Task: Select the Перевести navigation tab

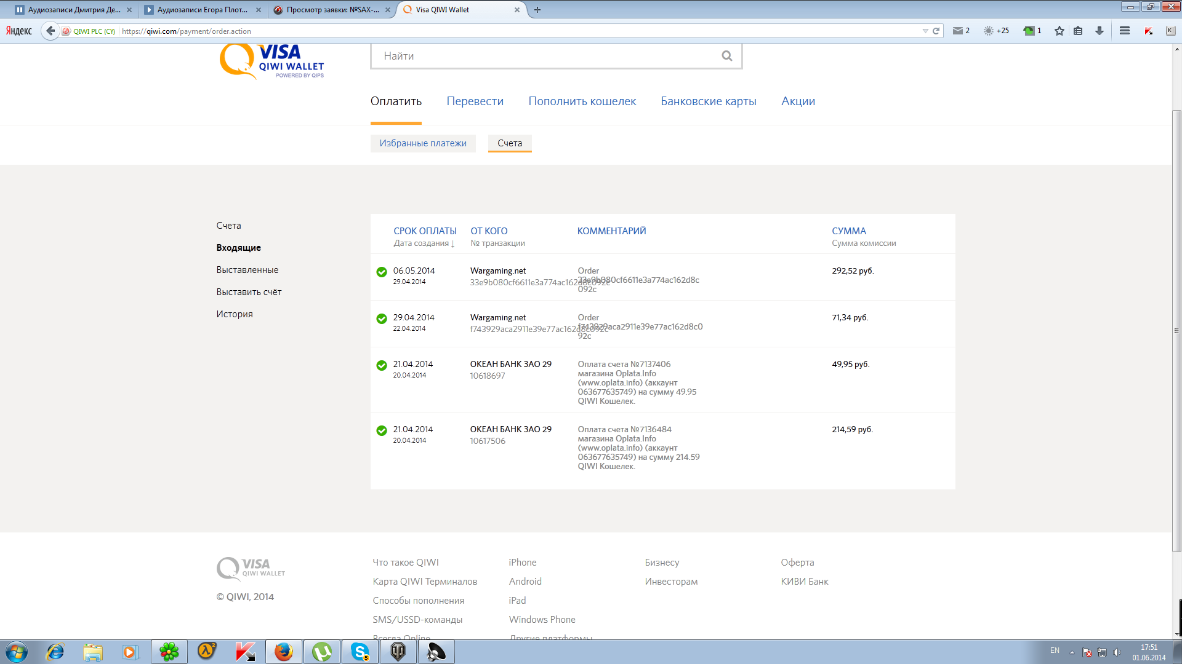Action: [x=475, y=101]
